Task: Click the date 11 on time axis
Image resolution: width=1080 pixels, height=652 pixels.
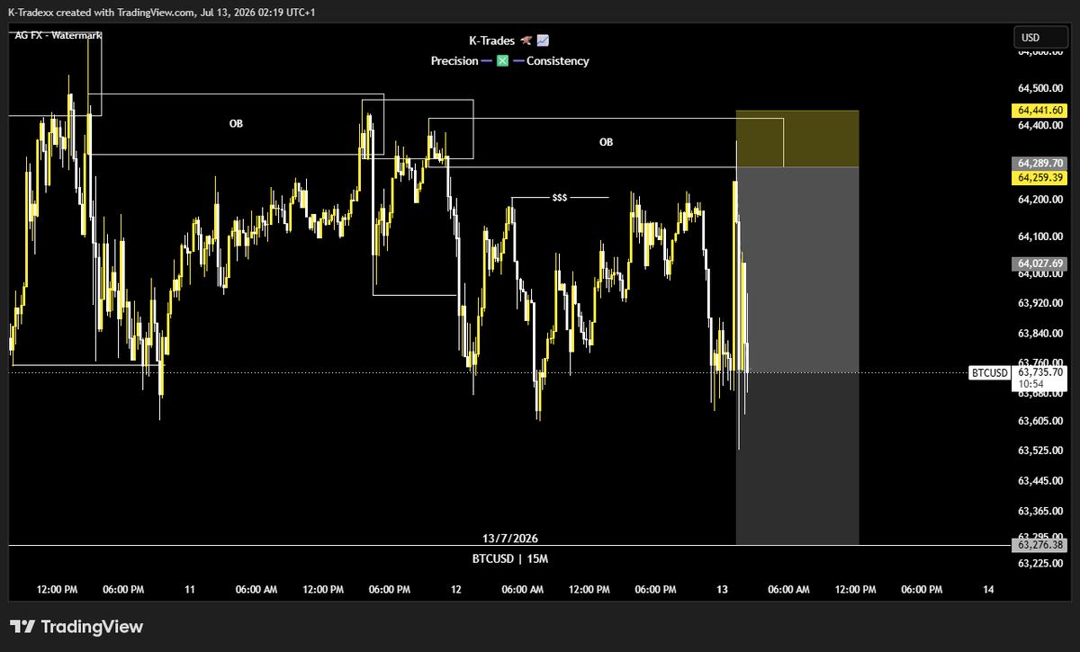Action: click(190, 590)
